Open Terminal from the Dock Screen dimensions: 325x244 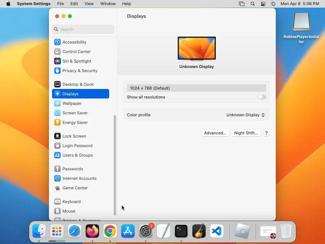[x=181, y=231]
